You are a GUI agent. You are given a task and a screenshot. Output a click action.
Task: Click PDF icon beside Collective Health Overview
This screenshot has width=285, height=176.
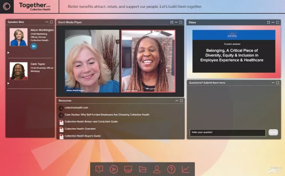[x=61, y=130]
